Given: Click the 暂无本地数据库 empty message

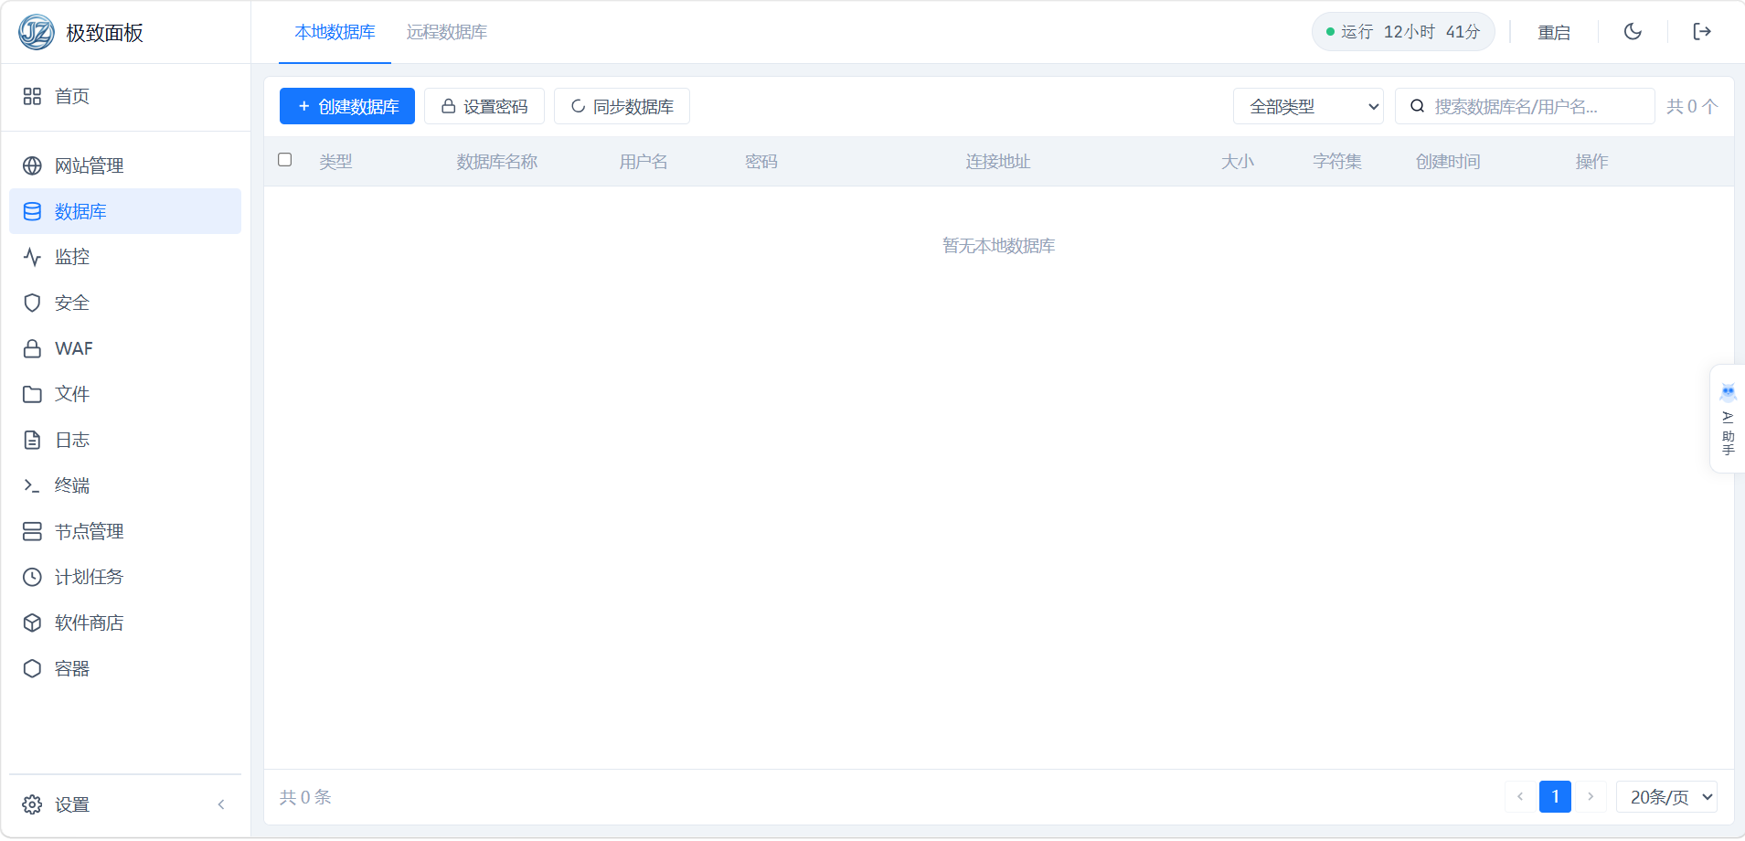Looking at the screenshot, I should [x=999, y=246].
